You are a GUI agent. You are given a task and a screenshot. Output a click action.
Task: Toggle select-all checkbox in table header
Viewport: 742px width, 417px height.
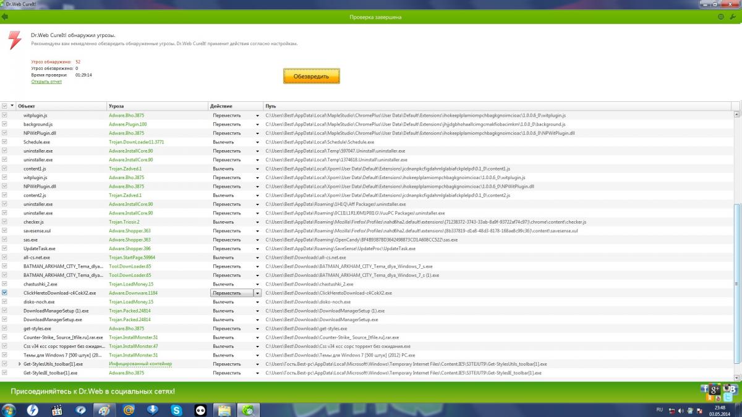tap(4, 106)
